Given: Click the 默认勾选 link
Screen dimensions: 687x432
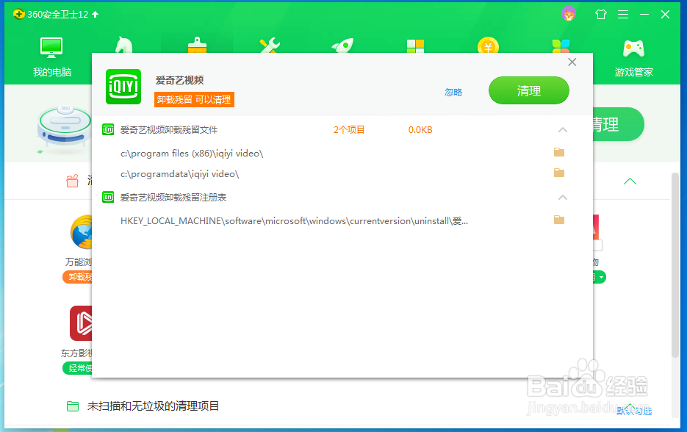Looking at the screenshot, I should point(634,411).
